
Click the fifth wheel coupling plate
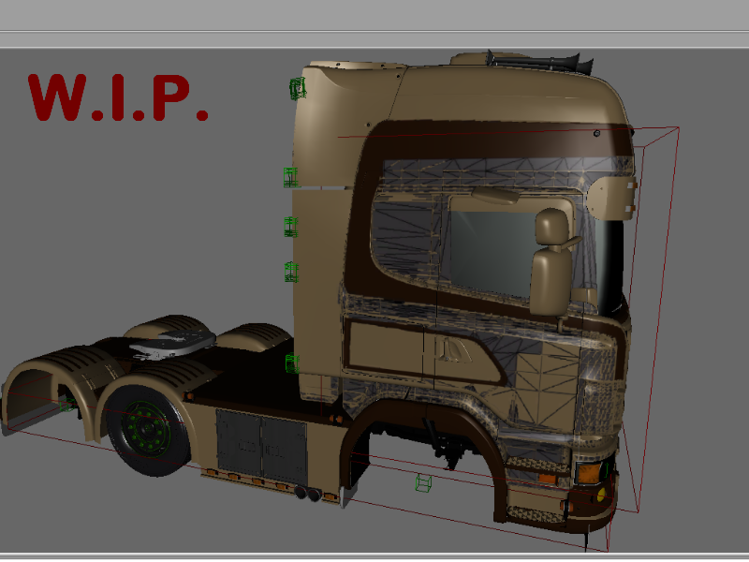tap(173, 343)
